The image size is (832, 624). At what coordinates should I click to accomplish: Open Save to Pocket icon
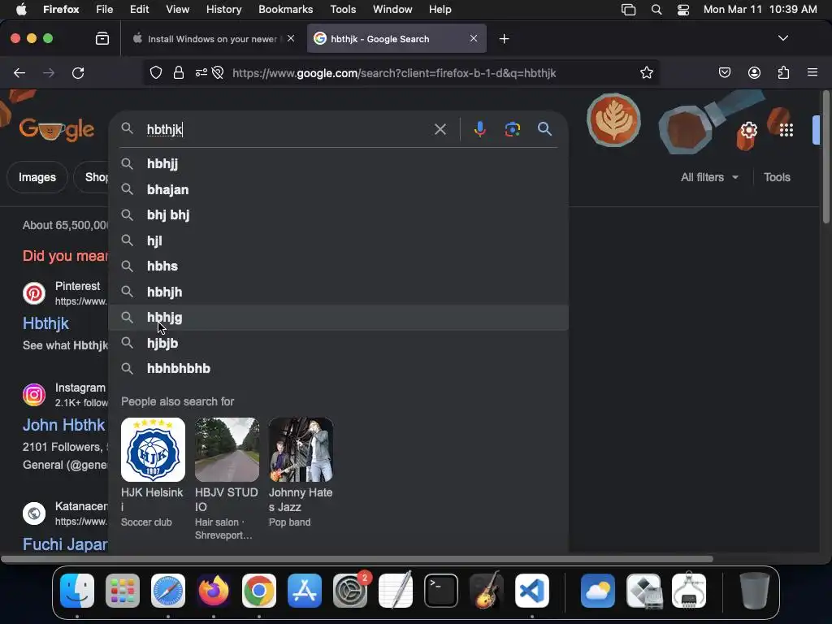click(x=724, y=72)
